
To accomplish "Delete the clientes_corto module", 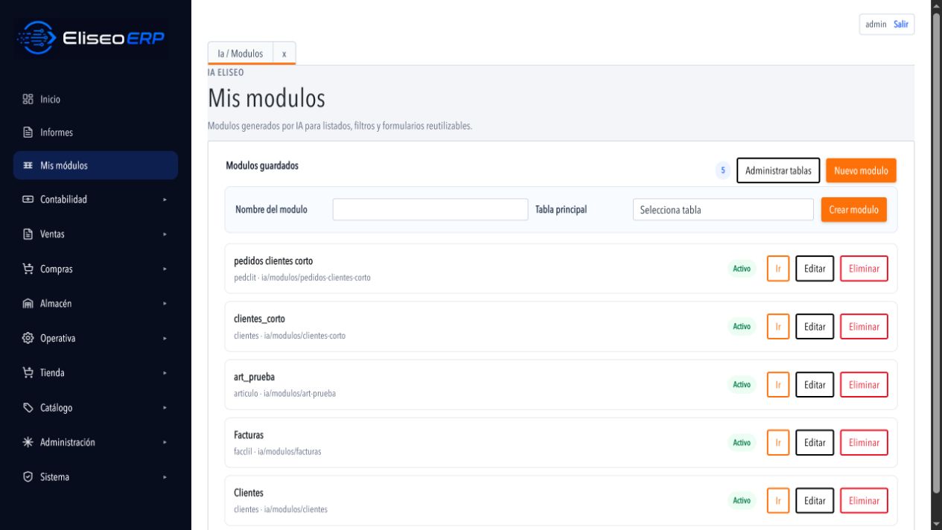I will [865, 327].
